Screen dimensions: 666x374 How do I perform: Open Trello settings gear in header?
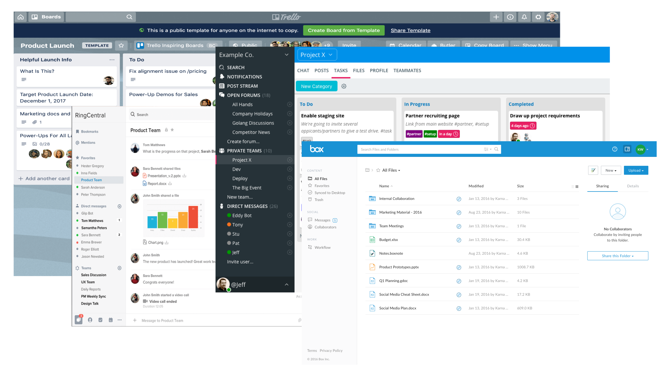pyautogui.click(x=538, y=17)
